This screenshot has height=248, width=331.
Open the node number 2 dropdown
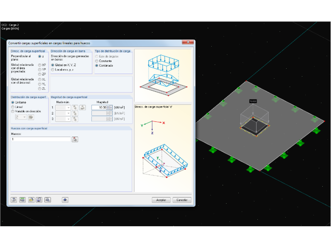[63, 113]
